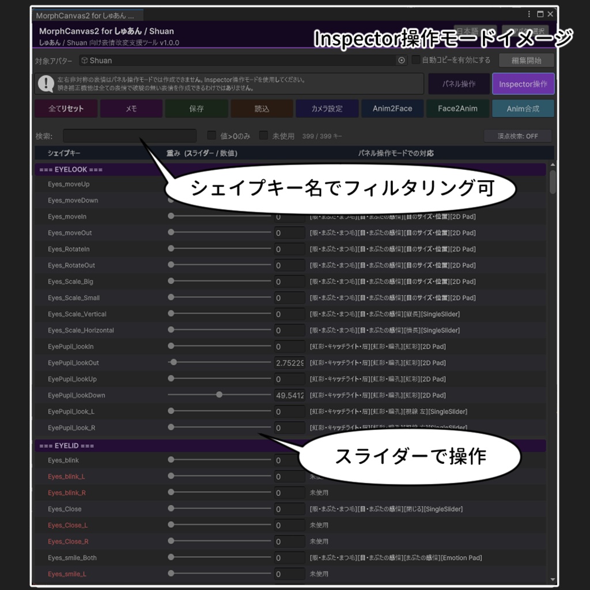
Task: Select the Eyes_RotateOut shape key label
Action: click(71, 265)
